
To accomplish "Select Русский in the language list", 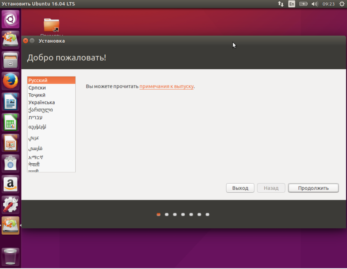I will pyautogui.click(x=51, y=80).
